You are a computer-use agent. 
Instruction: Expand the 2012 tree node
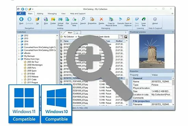[19, 36]
